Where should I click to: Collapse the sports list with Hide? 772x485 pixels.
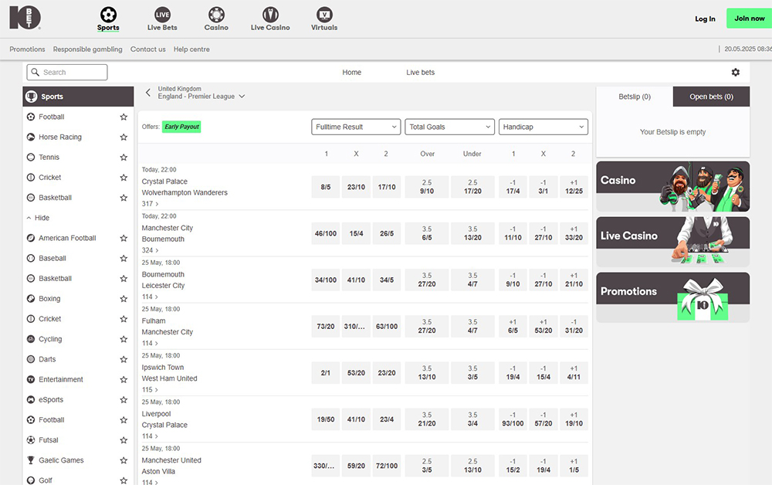[x=38, y=218]
